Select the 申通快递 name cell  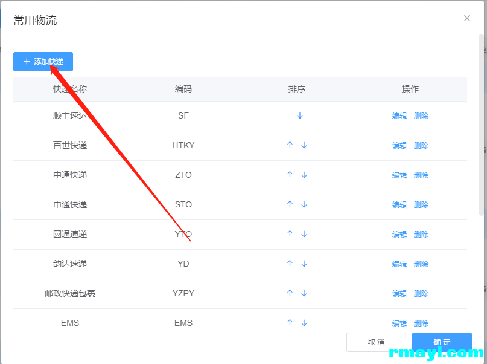(70, 204)
